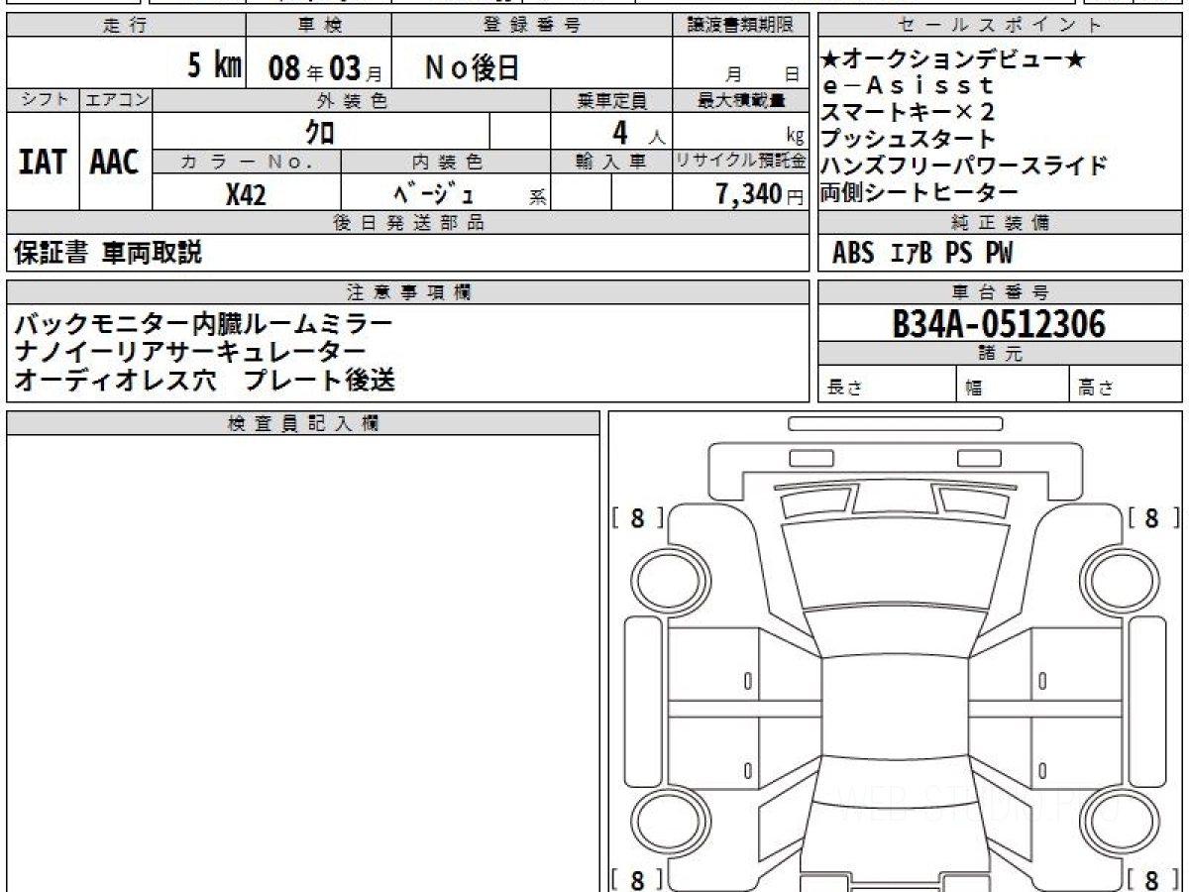Select registration value "No後日"
The height and width of the screenshot is (892, 1189).
[x=472, y=66]
